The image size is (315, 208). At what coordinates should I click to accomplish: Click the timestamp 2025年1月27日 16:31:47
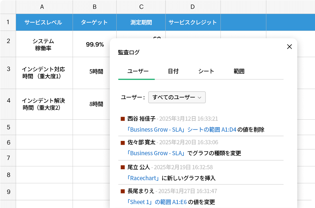[x=188, y=191]
